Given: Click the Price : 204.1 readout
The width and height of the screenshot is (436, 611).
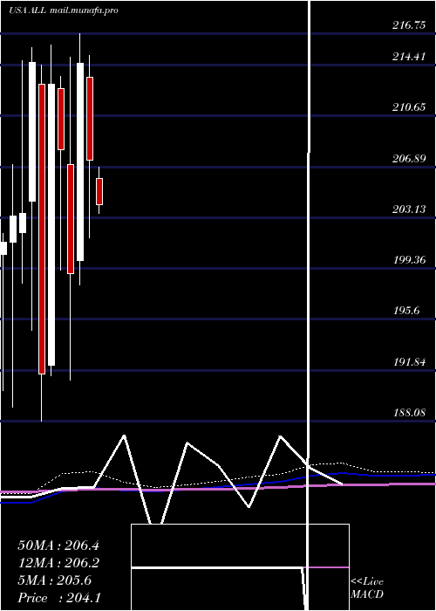Looking at the screenshot, I should (x=59, y=598).
